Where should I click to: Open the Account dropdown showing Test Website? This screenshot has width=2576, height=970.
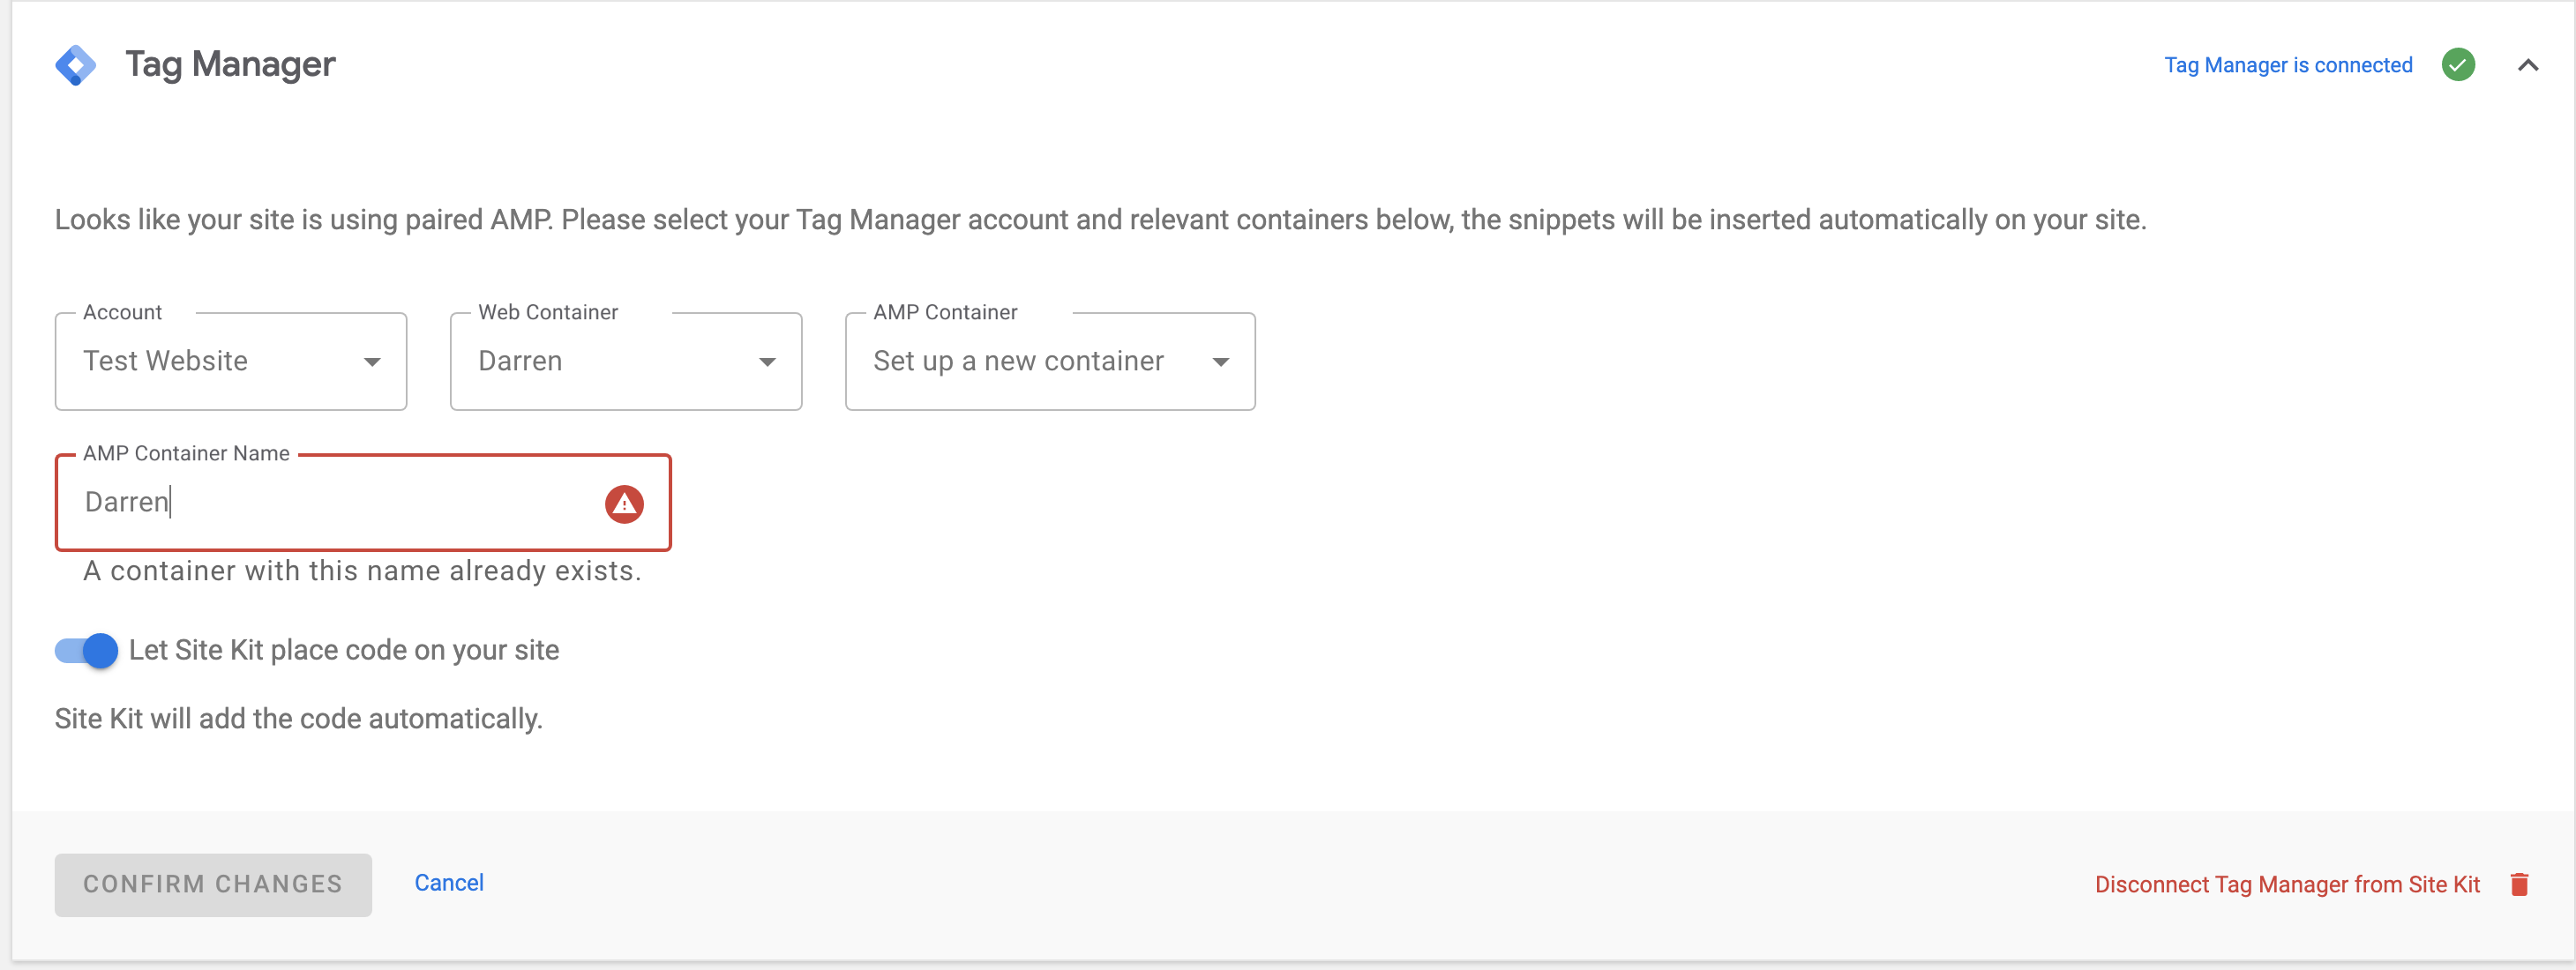pos(230,362)
